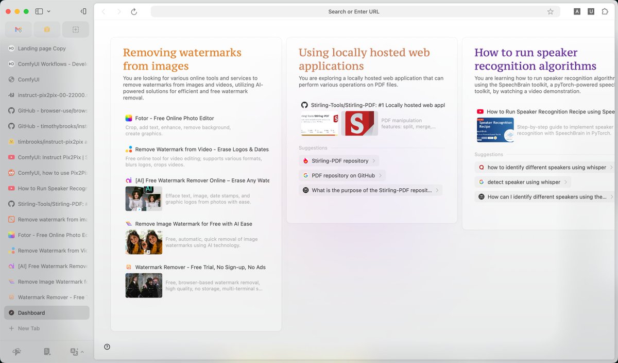Open the pinned yellow box tab icon
The height and width of the screenshot is (363, 618).
pyautogui.click(x=47, y=29)
